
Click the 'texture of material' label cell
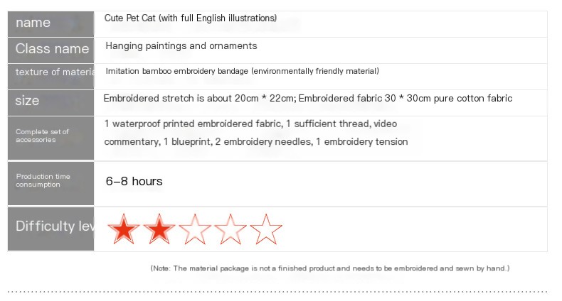tap(51, 77)
